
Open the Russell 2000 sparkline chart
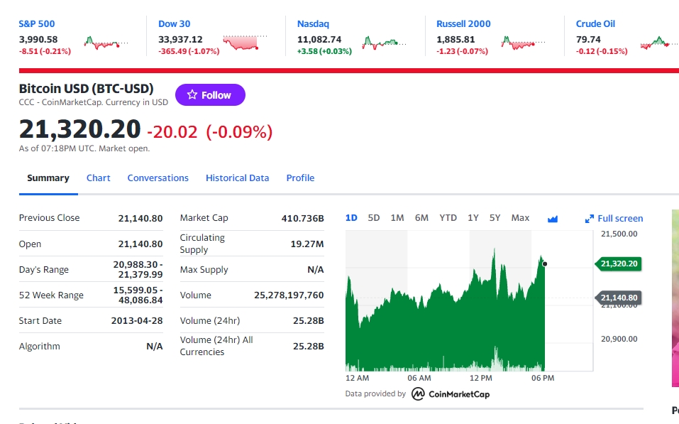(523, 43)
